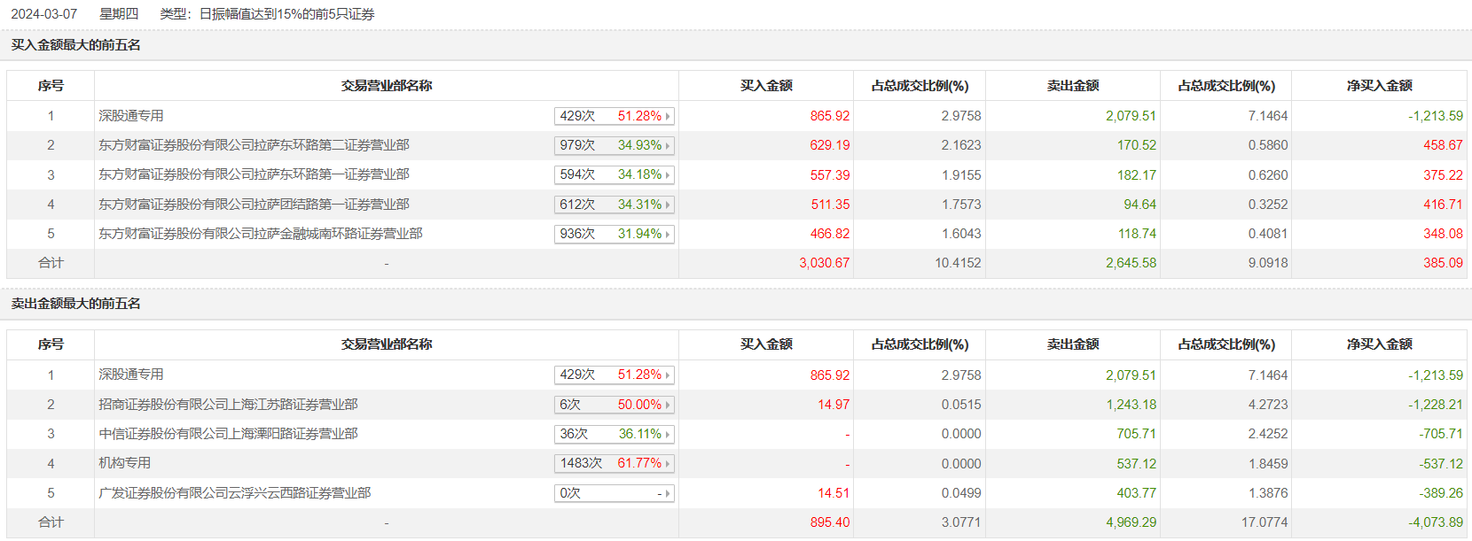Click the small arrow after 612次 34.31%
This screenshot has height=541, width=1472.
(x=668, y=205)
